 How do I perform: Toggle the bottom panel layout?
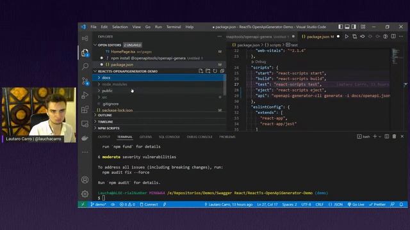coord(347,27)
